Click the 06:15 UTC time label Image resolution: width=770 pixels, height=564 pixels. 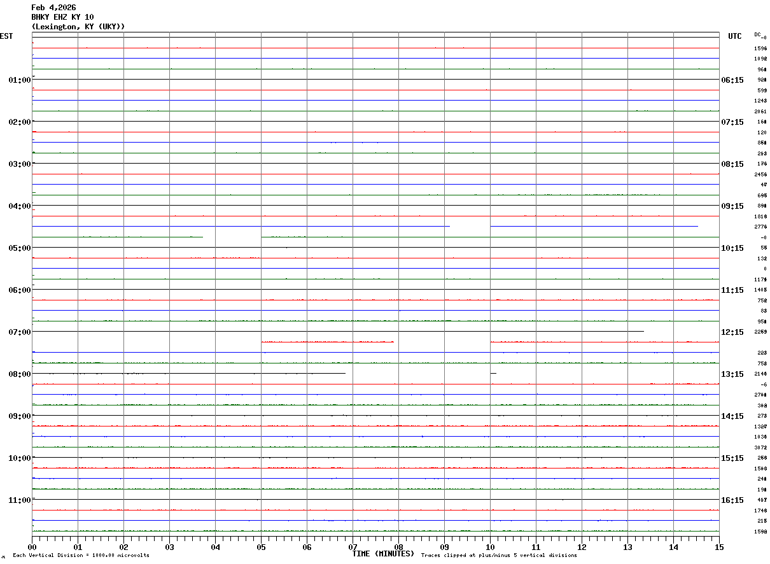pos(732,80)
